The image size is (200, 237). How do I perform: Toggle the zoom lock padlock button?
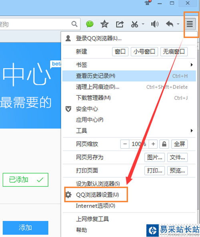[x=164, y=144]
